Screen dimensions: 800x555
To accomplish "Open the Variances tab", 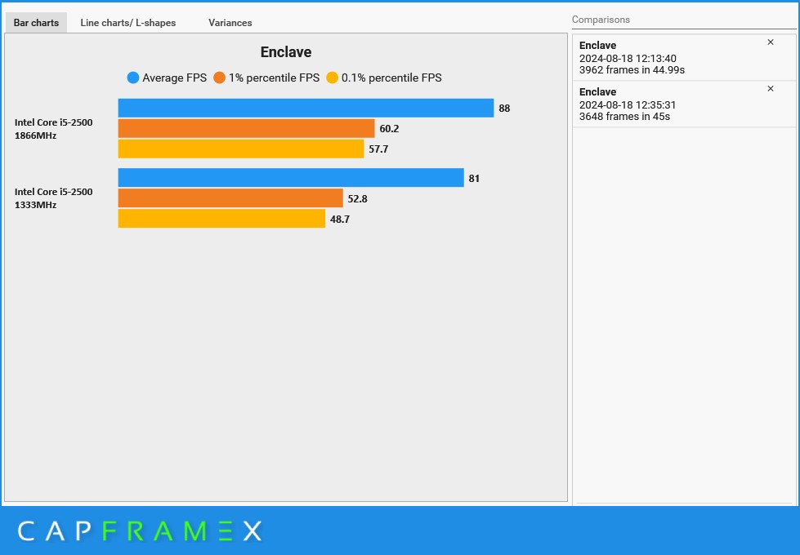I will (230, 22).
